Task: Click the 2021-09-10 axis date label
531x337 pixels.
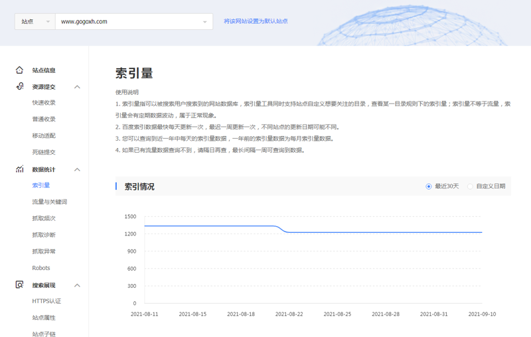Action: click(x=482, y=314)
